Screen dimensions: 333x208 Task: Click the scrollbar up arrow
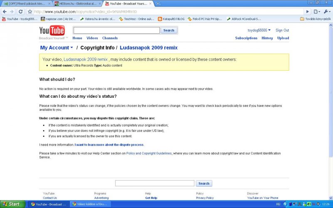click(331, 25)
